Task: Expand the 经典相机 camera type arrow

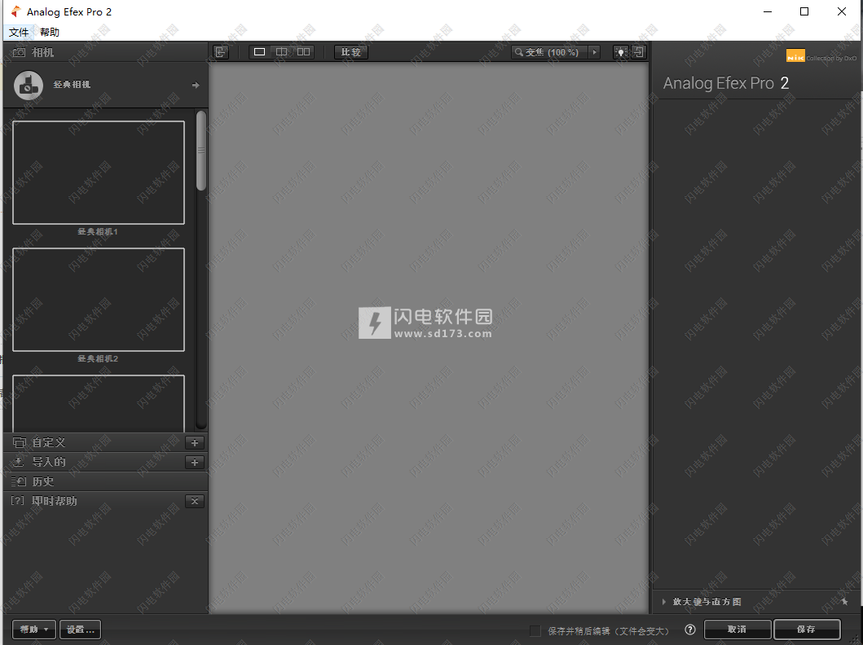Action: click(x=196, y=86)
